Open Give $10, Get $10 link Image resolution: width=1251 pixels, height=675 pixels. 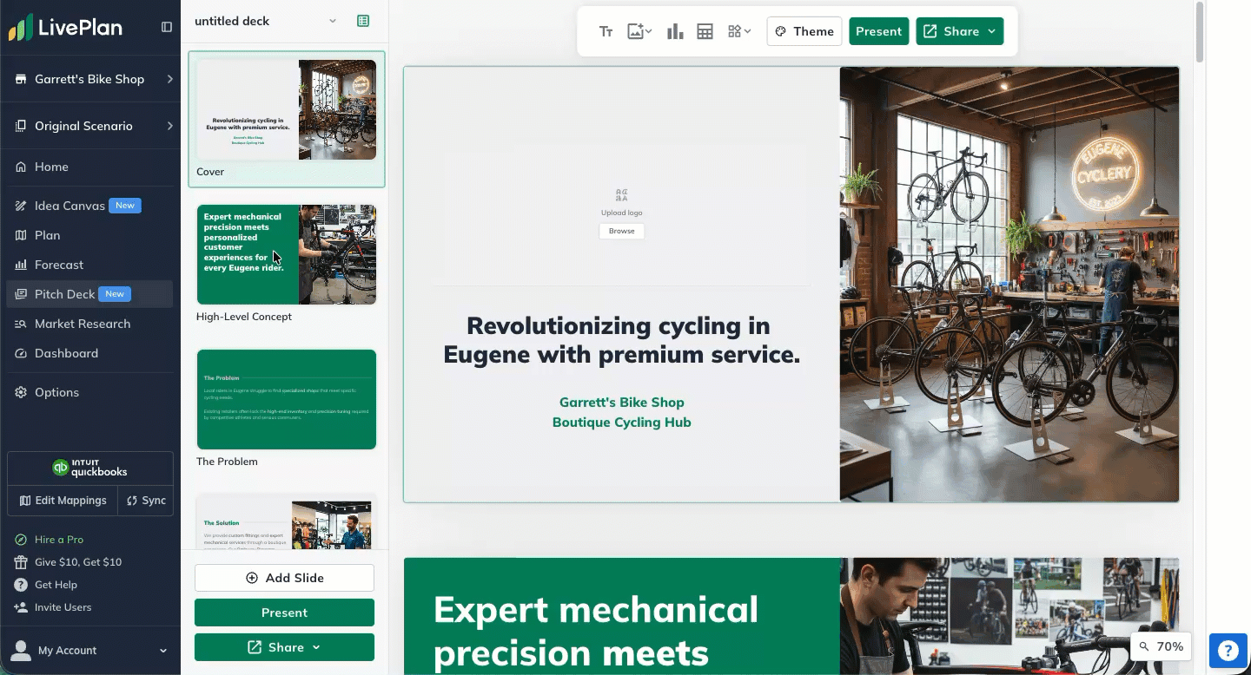(78, 562)
